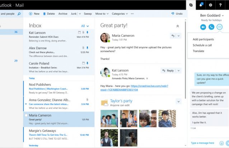The image size is (229, 148).
Task: Click the Type a message here field
Action: (x=203, y=143)
